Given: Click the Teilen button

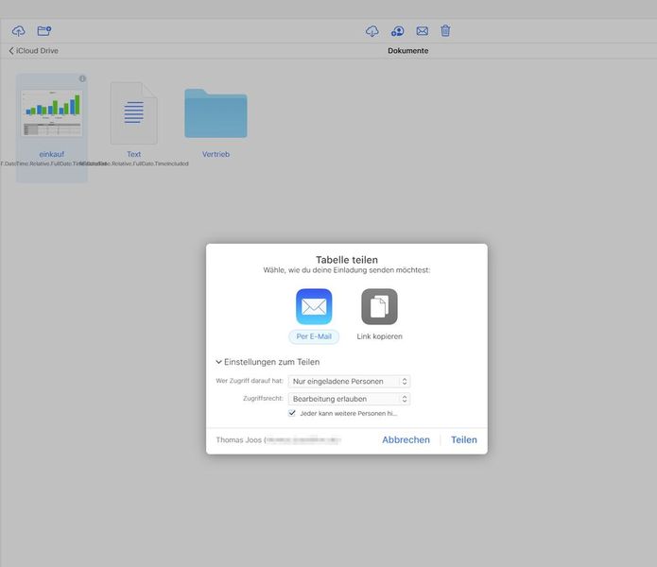Looking at the screenshot, I should point(464,439).
